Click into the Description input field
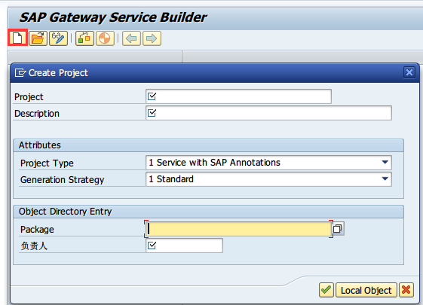Image resolution: width=423 pixels, height=305 pixels. click(268, 113)
